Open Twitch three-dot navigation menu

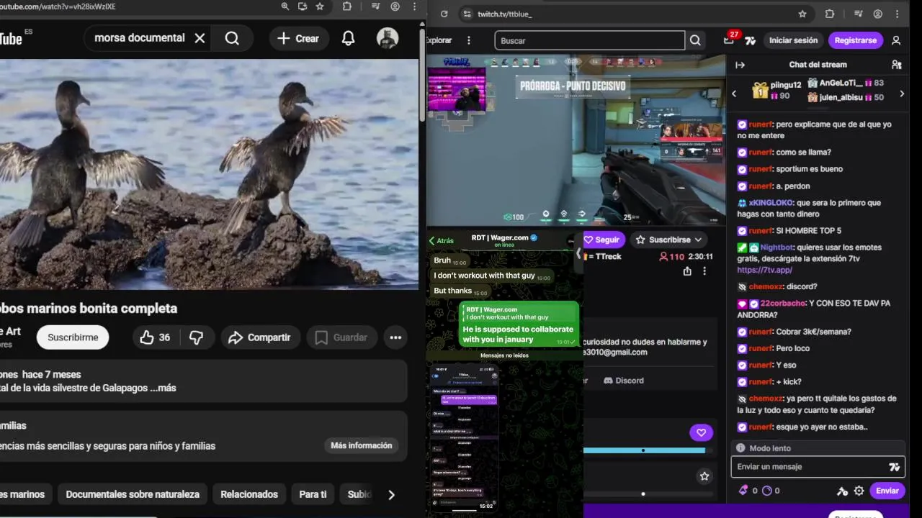[469, 40]
